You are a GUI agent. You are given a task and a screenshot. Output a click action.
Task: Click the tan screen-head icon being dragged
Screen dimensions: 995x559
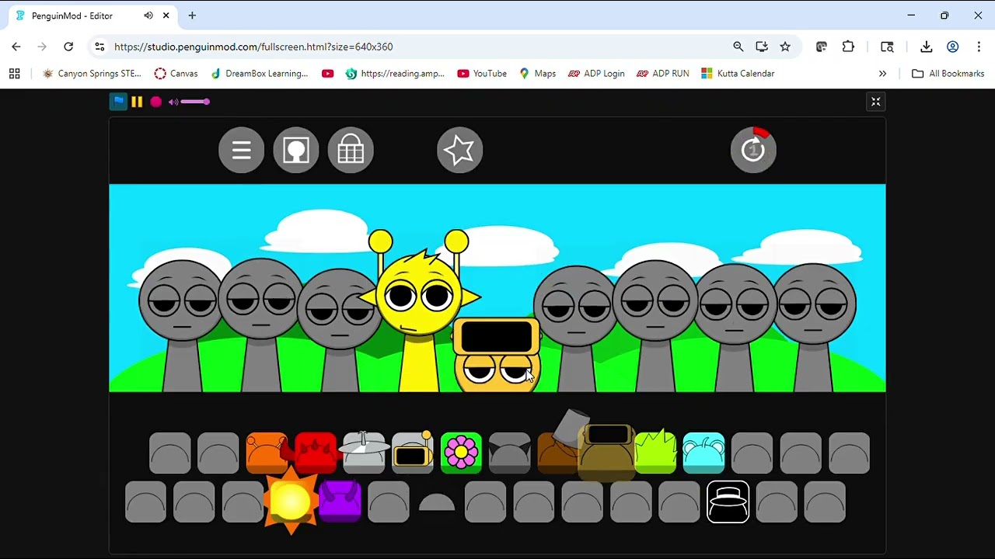pos(607,453)
